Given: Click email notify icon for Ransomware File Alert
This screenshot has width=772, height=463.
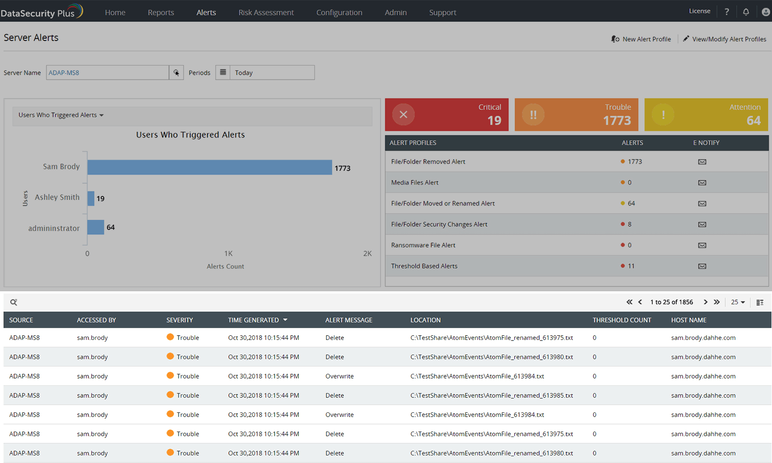Looking at the screenshot, I should click(702, 245).
